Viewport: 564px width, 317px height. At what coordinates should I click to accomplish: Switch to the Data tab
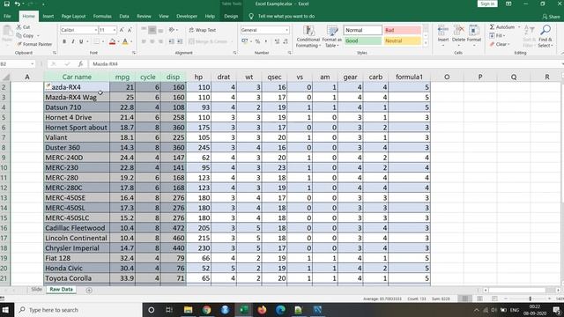click(124, 16)
